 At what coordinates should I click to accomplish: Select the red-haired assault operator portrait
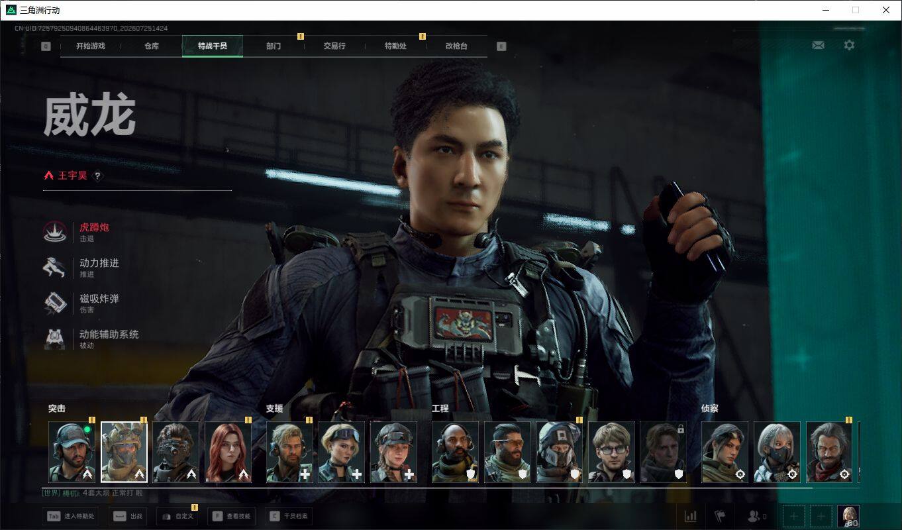pos(228,452)
